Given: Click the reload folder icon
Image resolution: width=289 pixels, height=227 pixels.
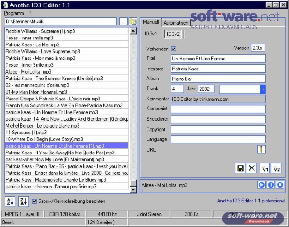Looking at the screenshot, I should pyautogui.click(x=132, y=22).
